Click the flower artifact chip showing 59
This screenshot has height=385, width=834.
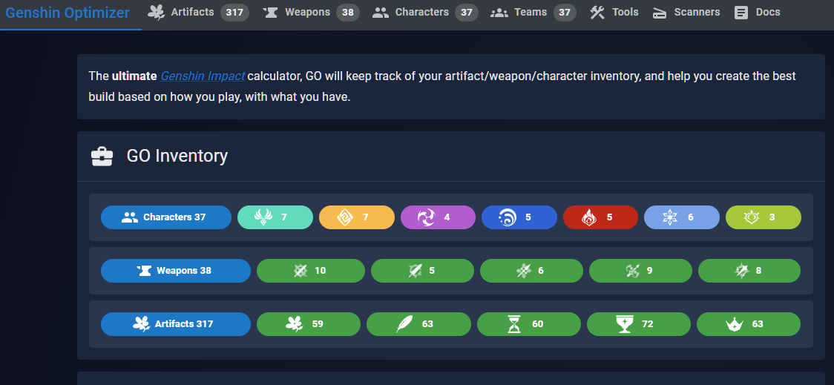click(x=309, y=324)
